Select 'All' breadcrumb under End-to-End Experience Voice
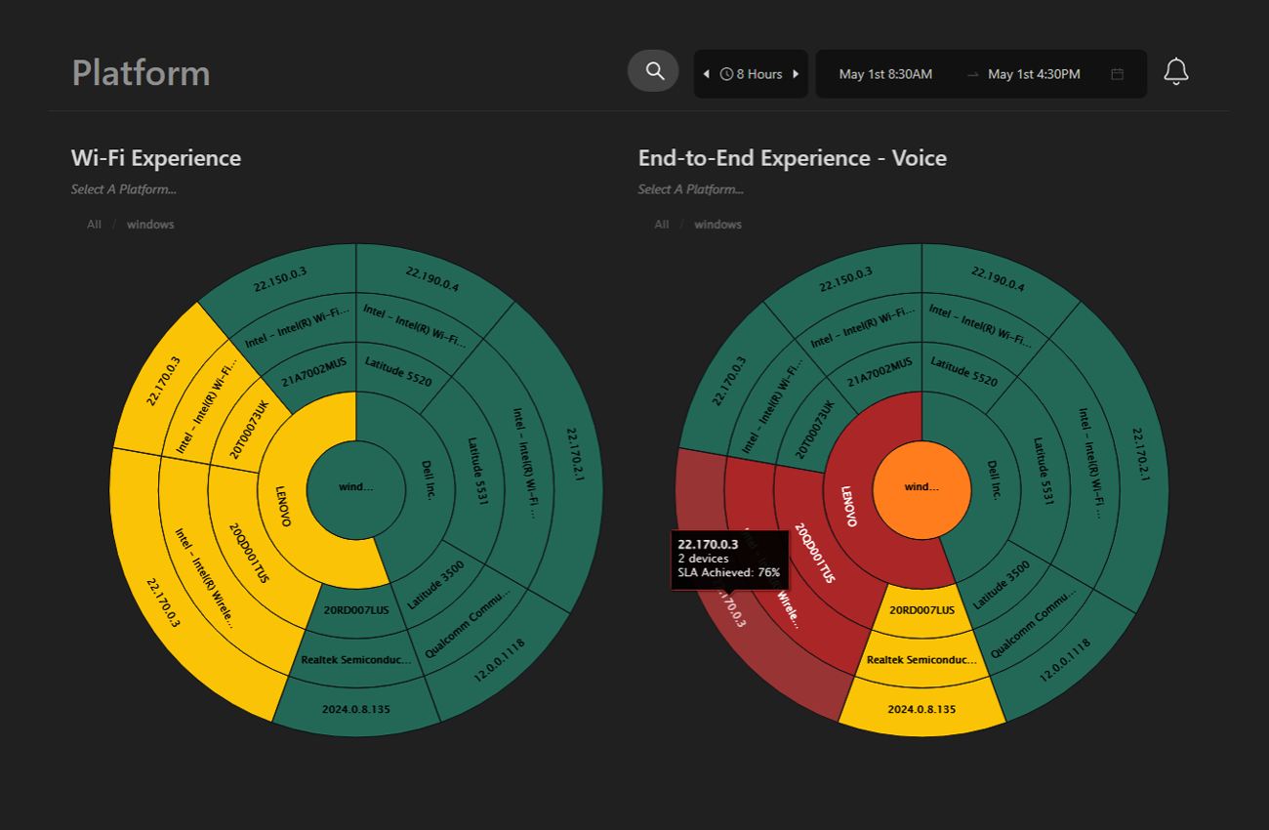The image size is (1269, 830). [662, 225]
